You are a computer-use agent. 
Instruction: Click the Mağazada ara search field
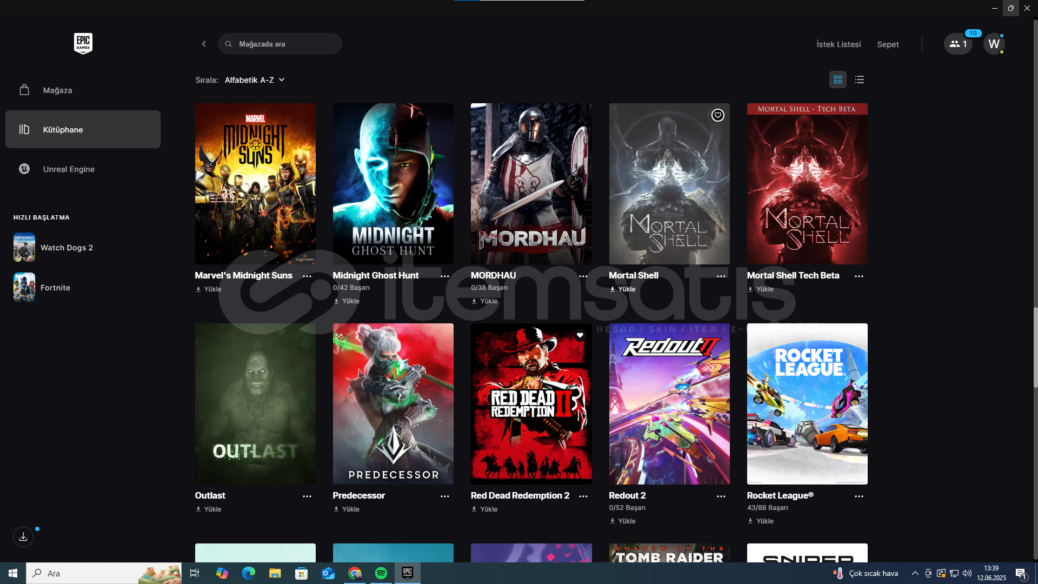click(280, 44)
